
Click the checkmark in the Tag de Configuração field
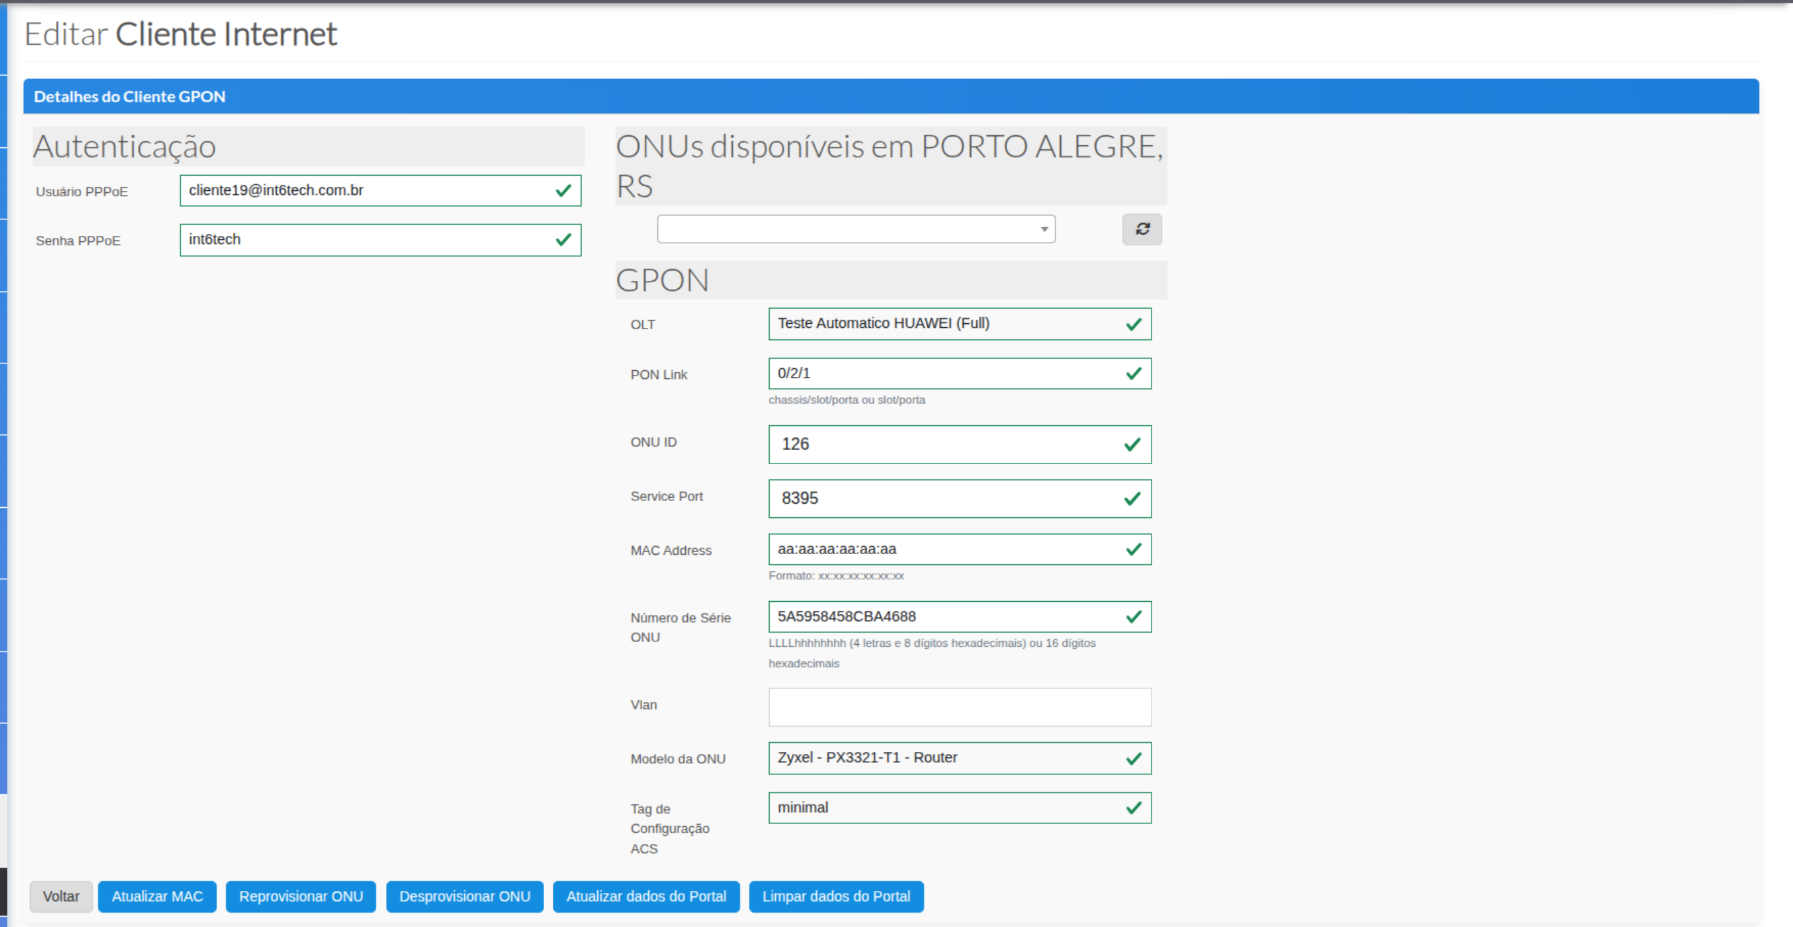[1134, 807]
